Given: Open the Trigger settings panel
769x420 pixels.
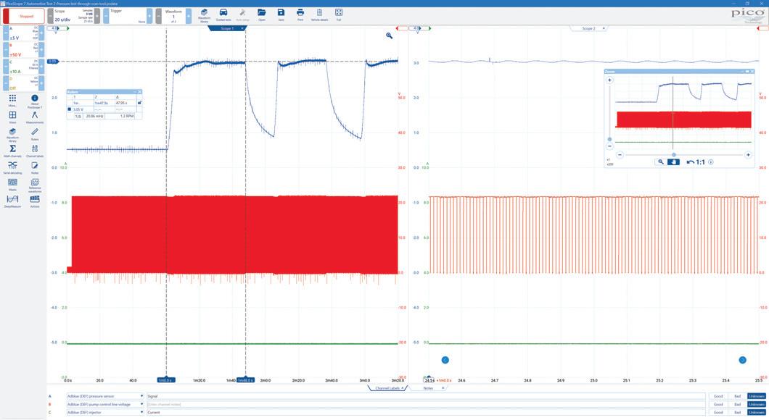Looking at the screenshot, I should pos(128,16).
